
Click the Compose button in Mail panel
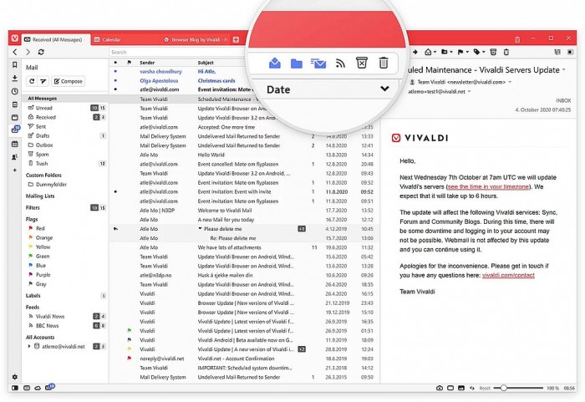(69, 81)
